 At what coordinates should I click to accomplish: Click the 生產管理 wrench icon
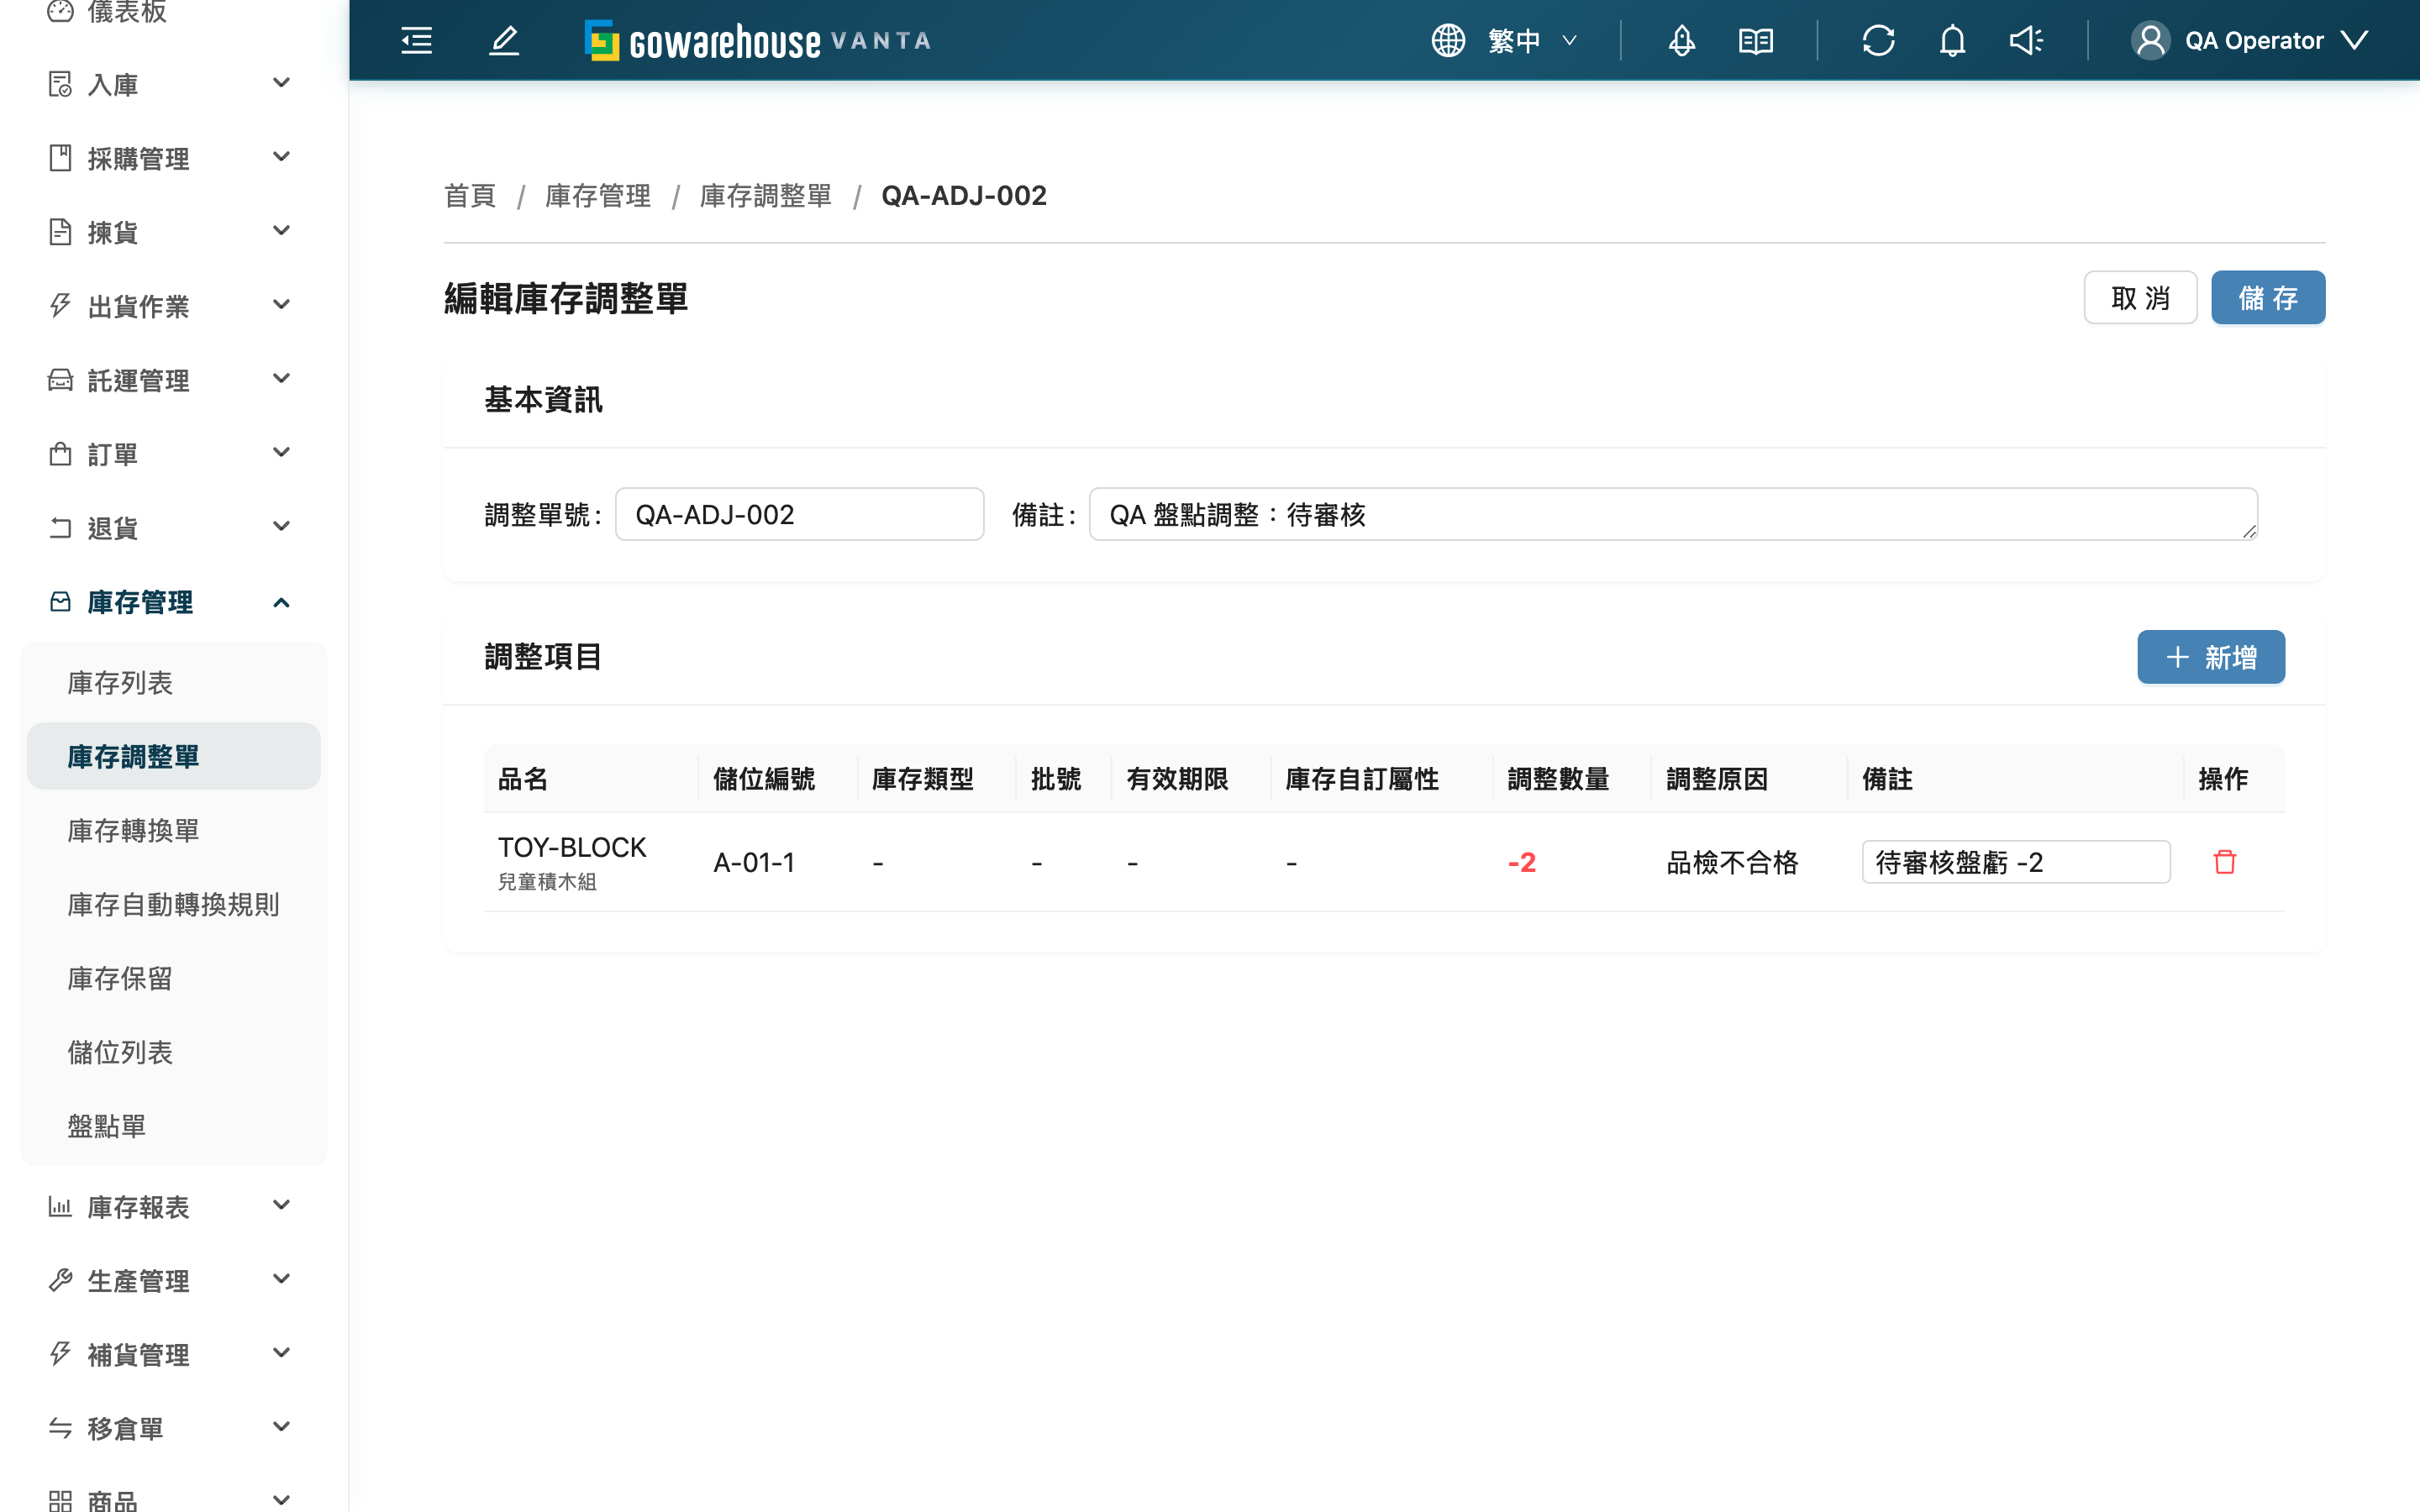(60, 1281)
